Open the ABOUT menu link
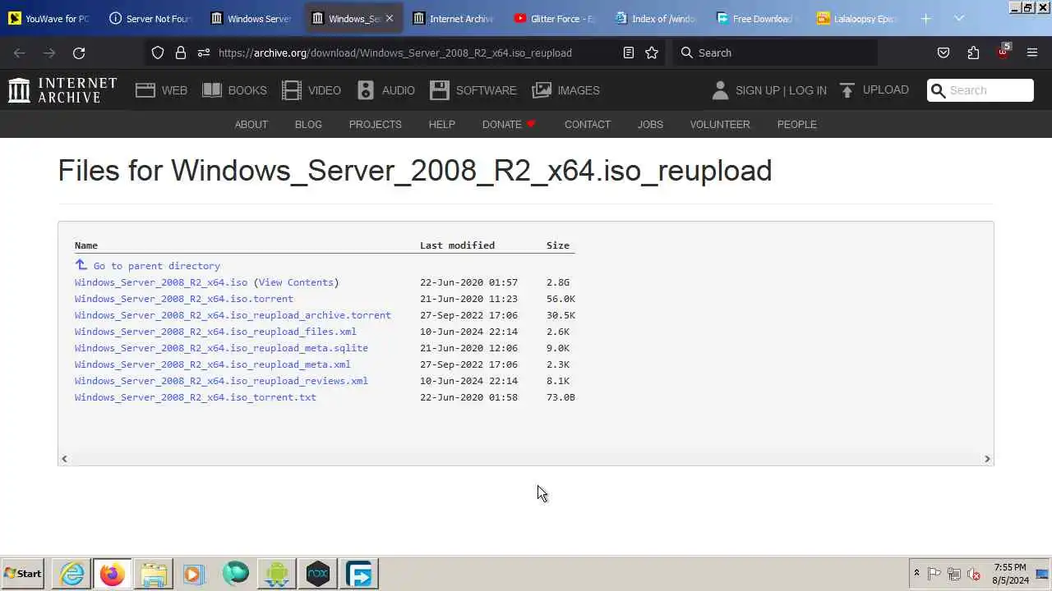 tap(251, 124)
